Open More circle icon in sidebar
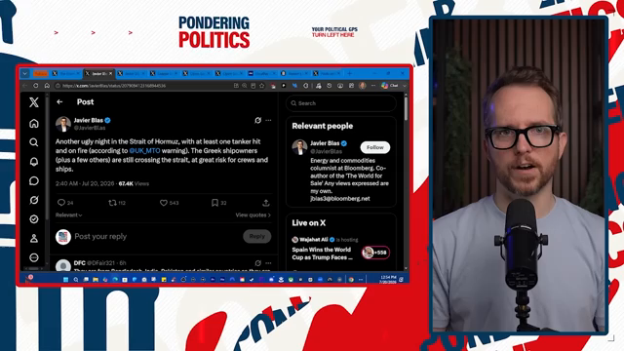Image resolution: width=624 pixels, height=351 pixels. click(x=34, y=257)
